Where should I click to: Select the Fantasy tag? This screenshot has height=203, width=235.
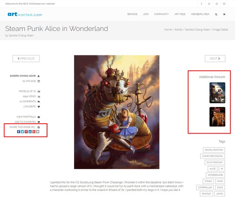click(206, 194)
